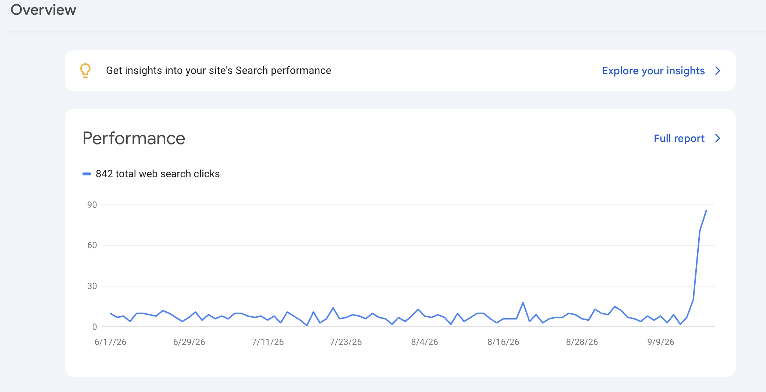Click the 90 y-axis label
Image resolution: width=766 pixels, height=392 pixels.
pyautogui.click(x=92, y=205)
